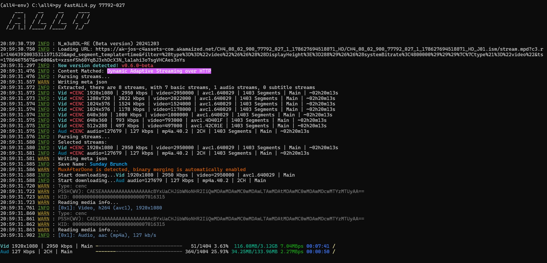547x263 pixels.
Task: Click '[0x1]: Video, h264 (avc1), 1920x1080' text
Action: pyautogui.click(x=110, y=208)
